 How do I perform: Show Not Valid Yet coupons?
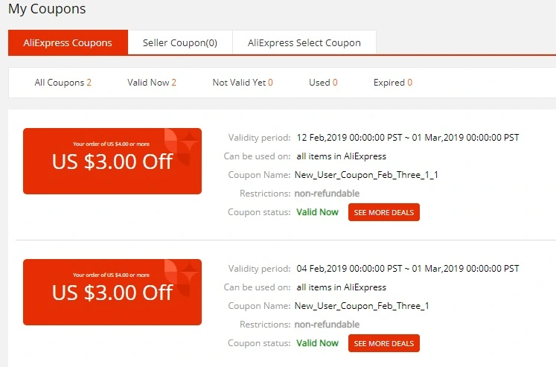pos(243,83)
